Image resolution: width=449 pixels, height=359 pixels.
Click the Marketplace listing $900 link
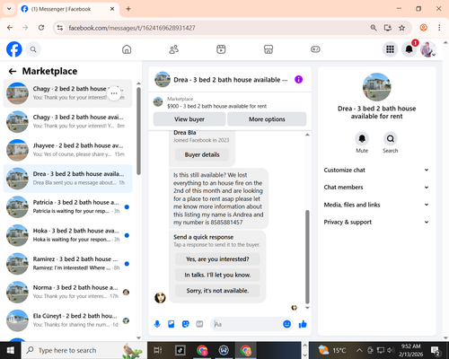coord(216,106)
